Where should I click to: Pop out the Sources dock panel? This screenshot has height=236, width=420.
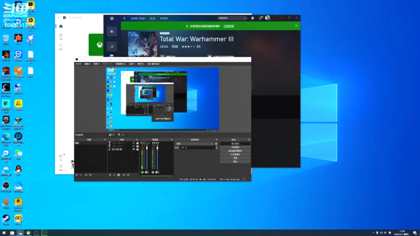137,140
